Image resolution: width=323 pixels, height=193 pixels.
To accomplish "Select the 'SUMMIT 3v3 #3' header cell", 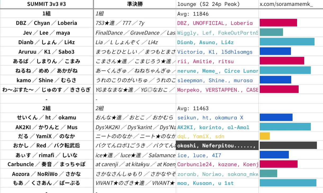I will [46, 4].
